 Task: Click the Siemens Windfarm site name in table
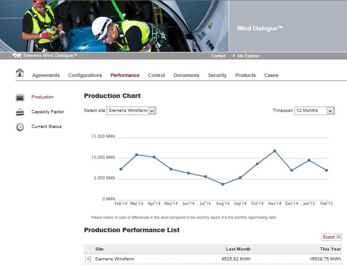coord(114,259)
